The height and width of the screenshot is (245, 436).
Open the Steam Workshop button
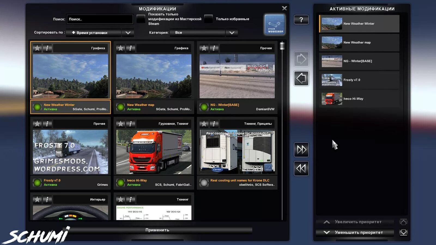[275, 24]
